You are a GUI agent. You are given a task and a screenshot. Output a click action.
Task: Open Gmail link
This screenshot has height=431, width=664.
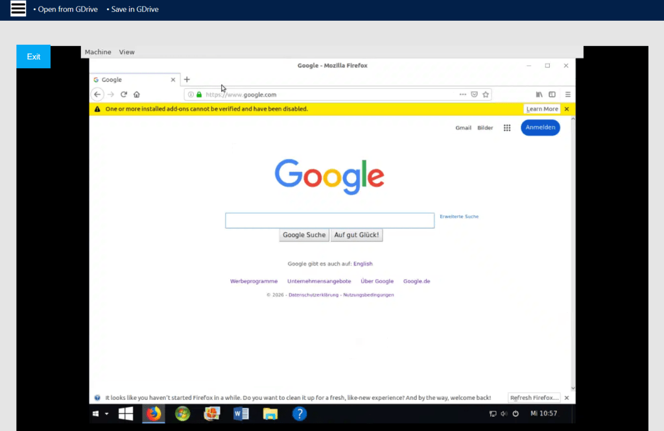pyautogui.click(x=463, y=128)
